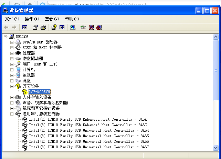Expand the 计算机 node
The image size is (221, 159).
point(12,70)
